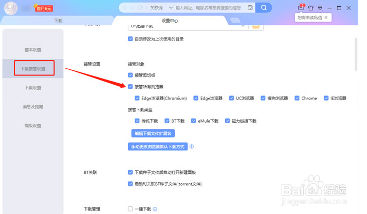Click 手动更改浏览器默认下载方式 button
367x214 pixels.
click(158, 146)
